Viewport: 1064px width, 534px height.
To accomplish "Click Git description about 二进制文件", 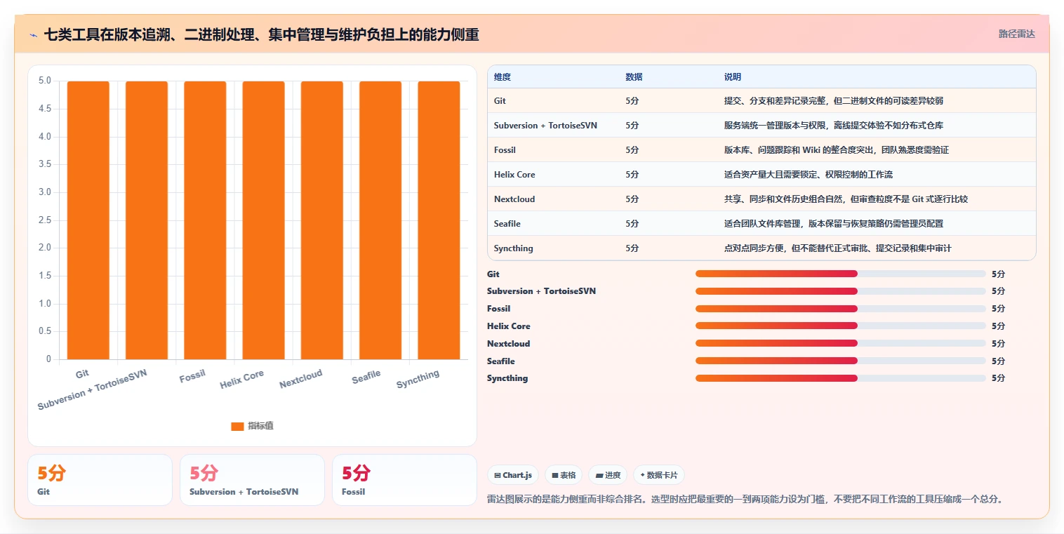I will [834, 101].
